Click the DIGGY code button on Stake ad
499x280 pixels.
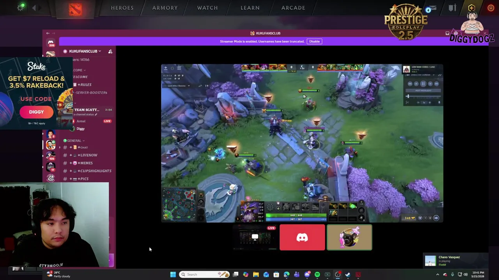pyautogui.click(x=36, y=112)
